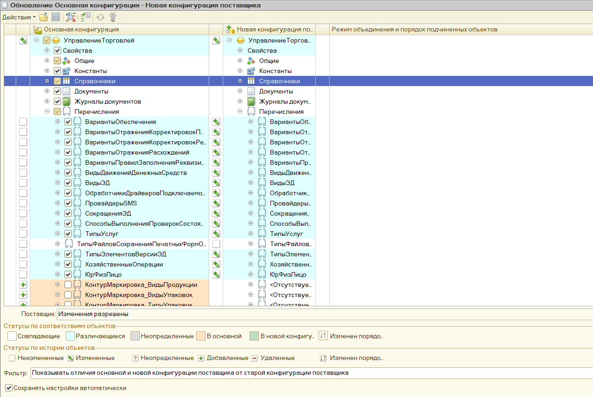The width and height of the screenshot is (593, 397).
Task: Select the СпособыВыполненияПроверокСостояния row
Action: click(x=144, y=223)
